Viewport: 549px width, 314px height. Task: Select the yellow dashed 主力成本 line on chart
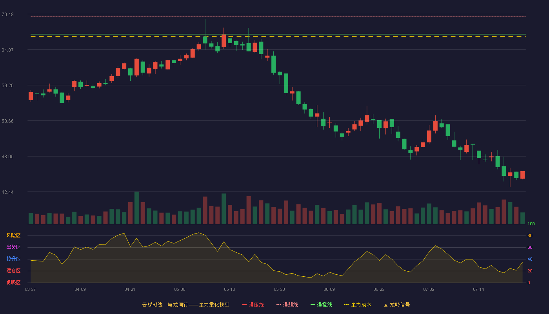tap(278, 37)
